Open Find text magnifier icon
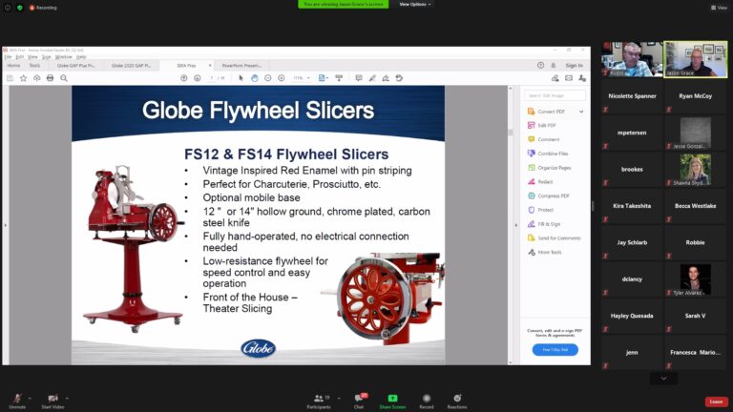Image resolution: width=733 pixels, height=412 pixels. [64, 78]
